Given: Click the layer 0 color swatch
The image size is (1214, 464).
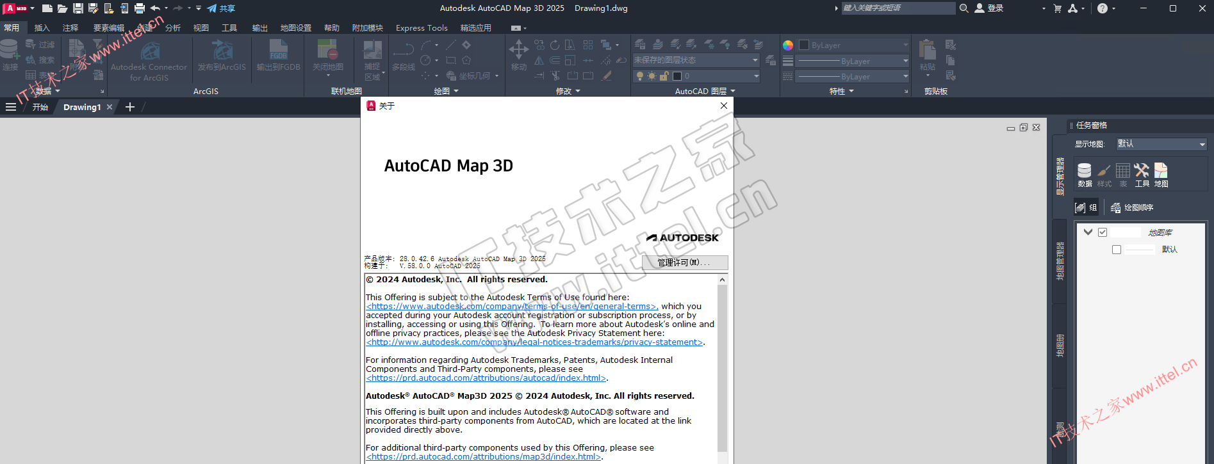Looking at the screenshot, I should click(x=677, y=76).
